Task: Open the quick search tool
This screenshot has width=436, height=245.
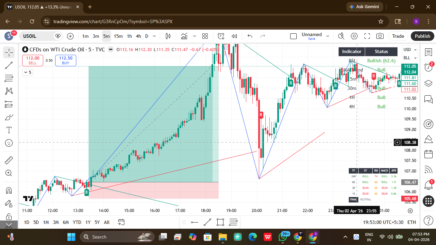Action: pyautogui.click(x=341, y=36)
